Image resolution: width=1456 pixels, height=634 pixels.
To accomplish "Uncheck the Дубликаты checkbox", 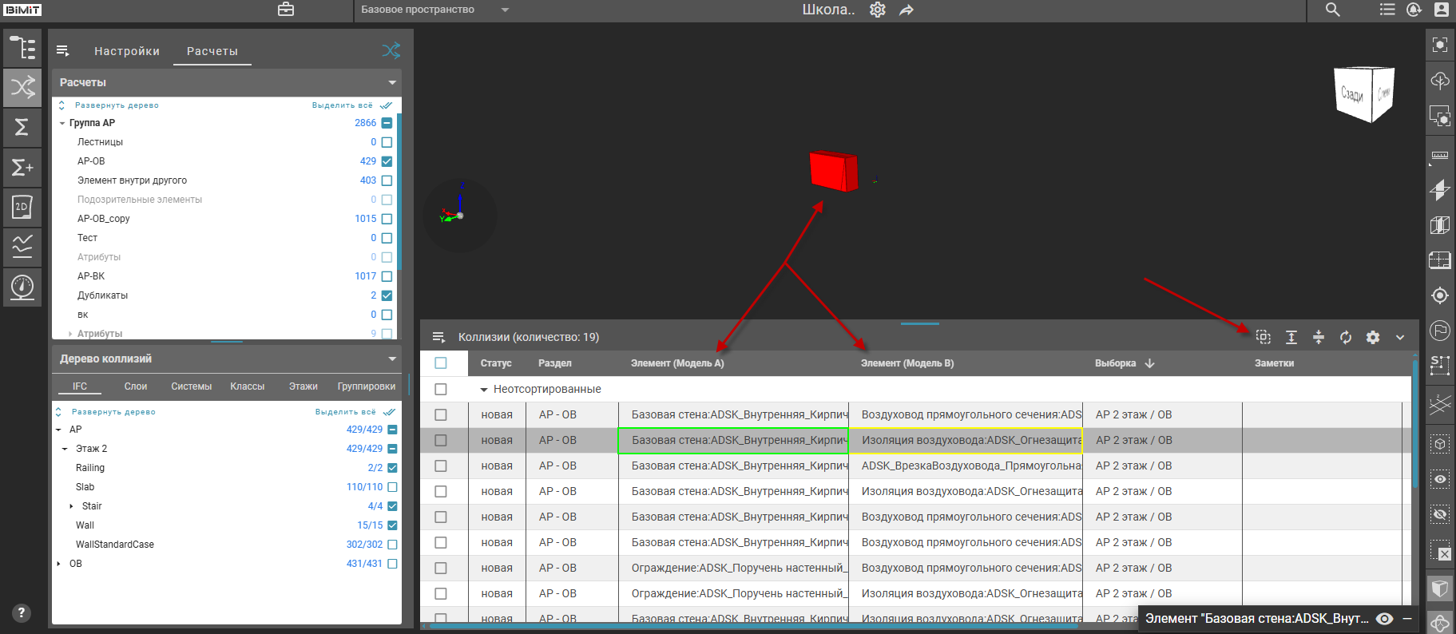I will (387, 295).
